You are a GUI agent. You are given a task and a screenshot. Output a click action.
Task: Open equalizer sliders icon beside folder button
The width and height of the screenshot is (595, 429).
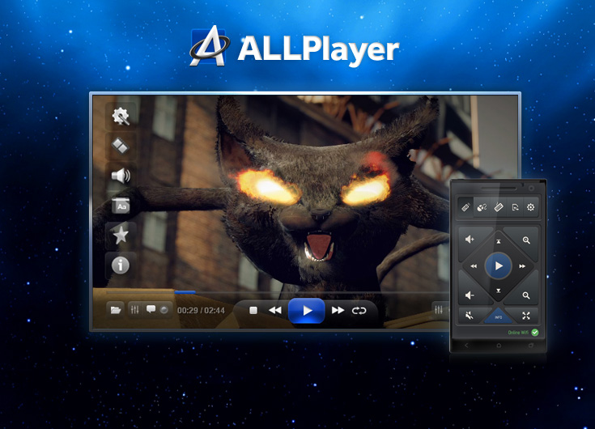tap(134, 310)
